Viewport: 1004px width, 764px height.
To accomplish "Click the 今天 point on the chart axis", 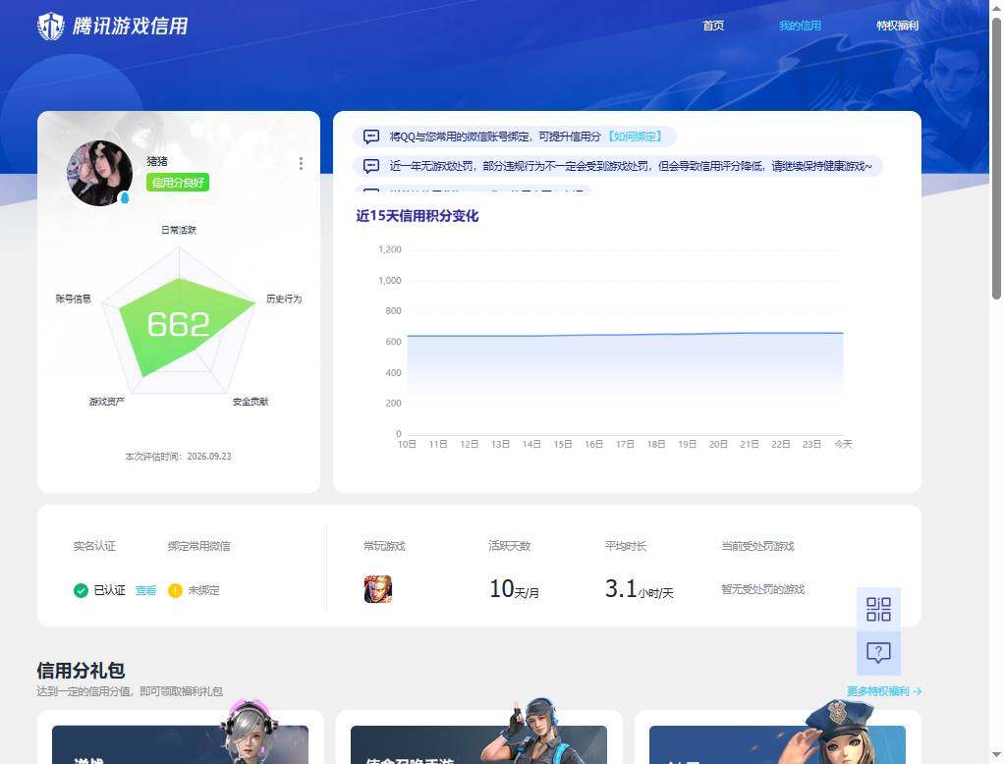I will pyautogui.click(x=843, y=444).
